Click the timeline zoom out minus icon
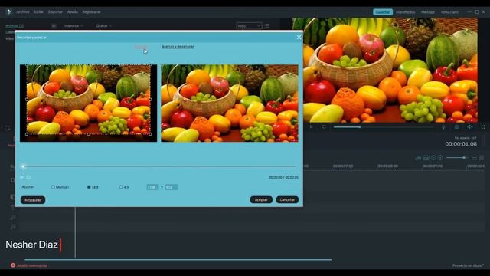Screen dimensions: 490x276 click(433, 158)
